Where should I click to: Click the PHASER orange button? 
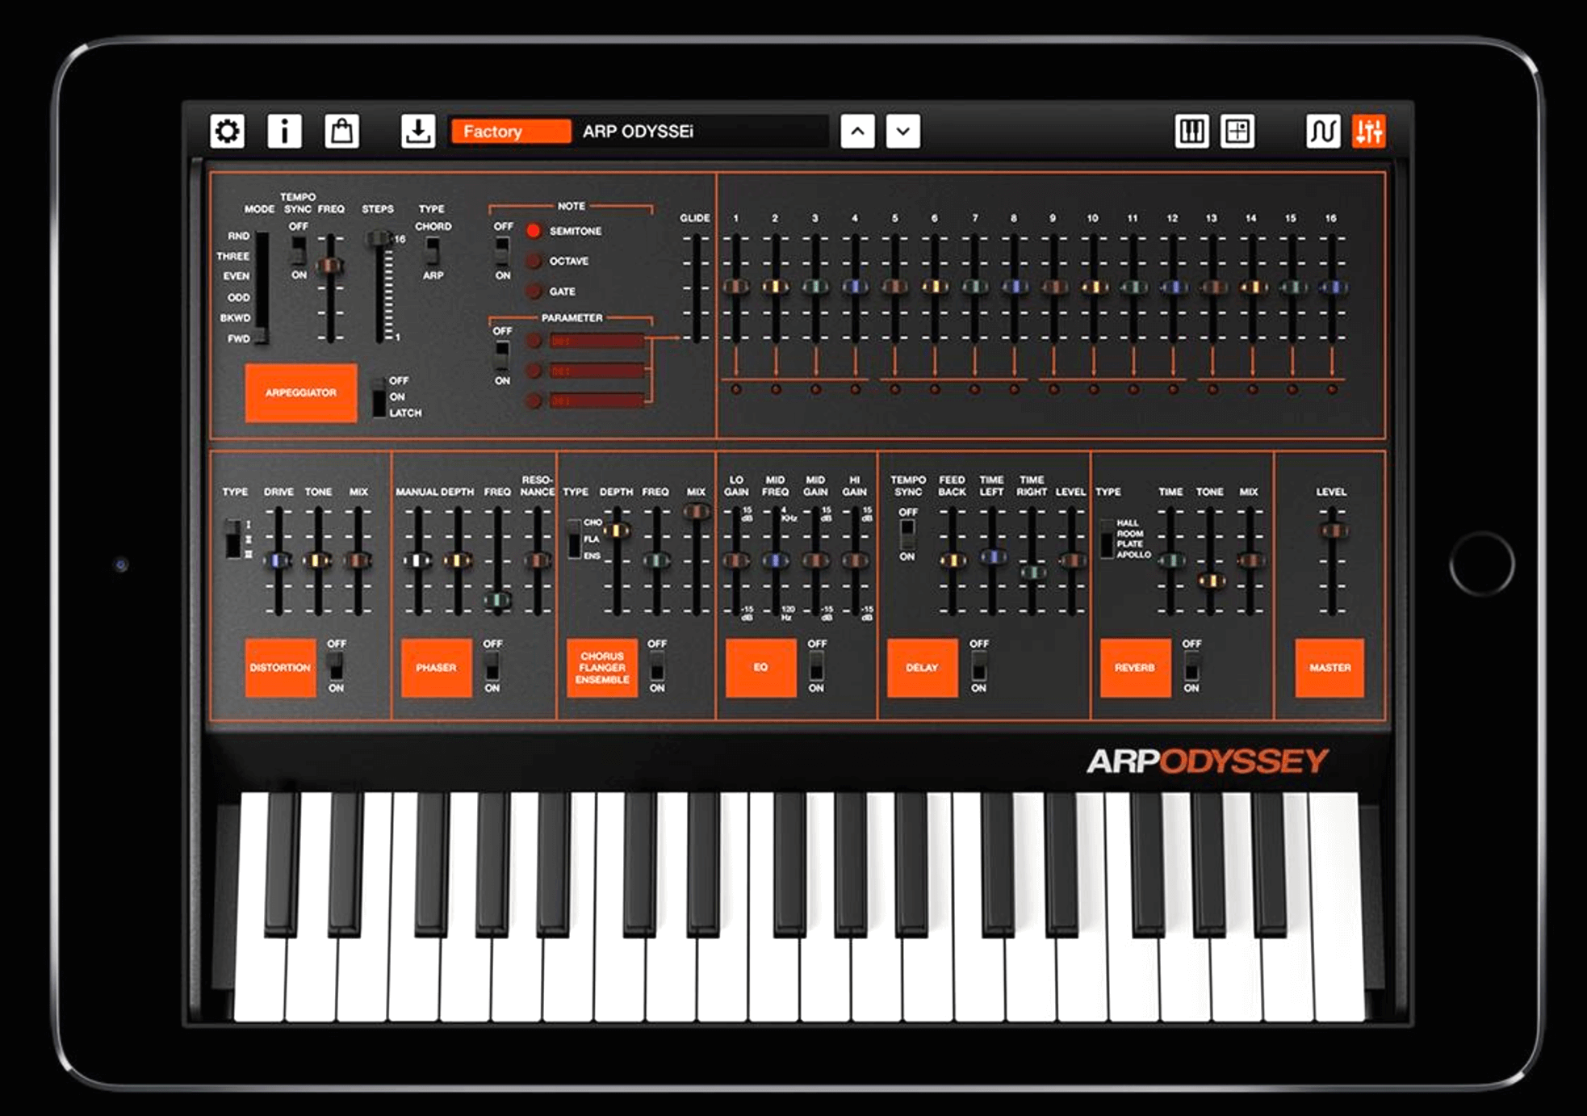click(x=436, y=668)
